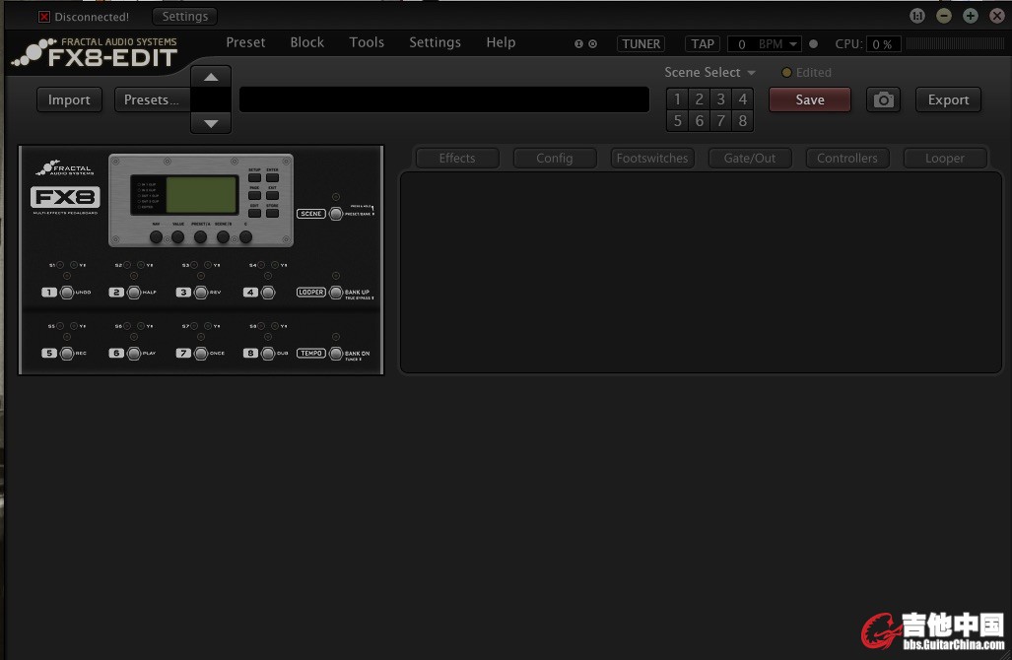Image resolution: width=1012 pixels, height=660 pixels.
Task: Step to previous preset with up arrow
Action: (x=211, y=77)
